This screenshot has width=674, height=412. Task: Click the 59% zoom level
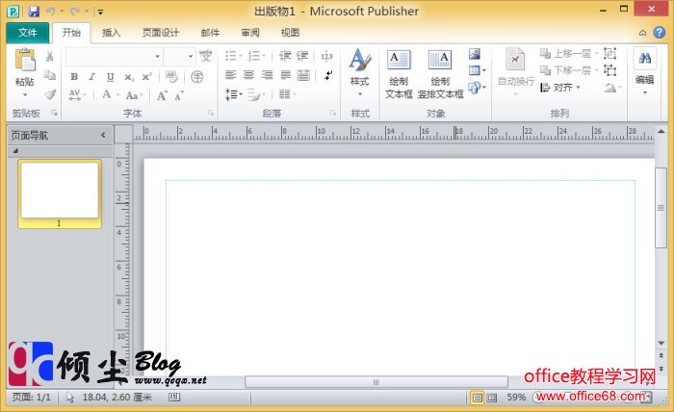tap(516, 398)
